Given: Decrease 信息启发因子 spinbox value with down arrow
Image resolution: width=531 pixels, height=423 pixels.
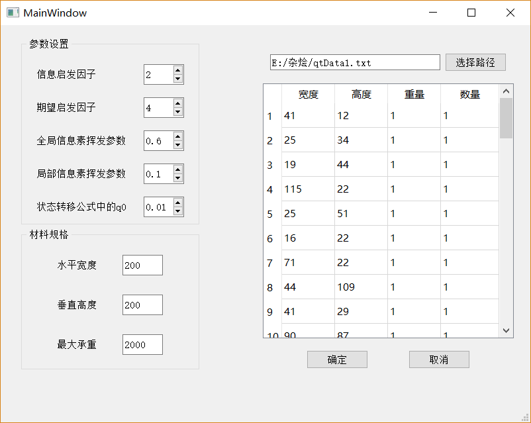Looking at the screenshot, I should point(178,79).
